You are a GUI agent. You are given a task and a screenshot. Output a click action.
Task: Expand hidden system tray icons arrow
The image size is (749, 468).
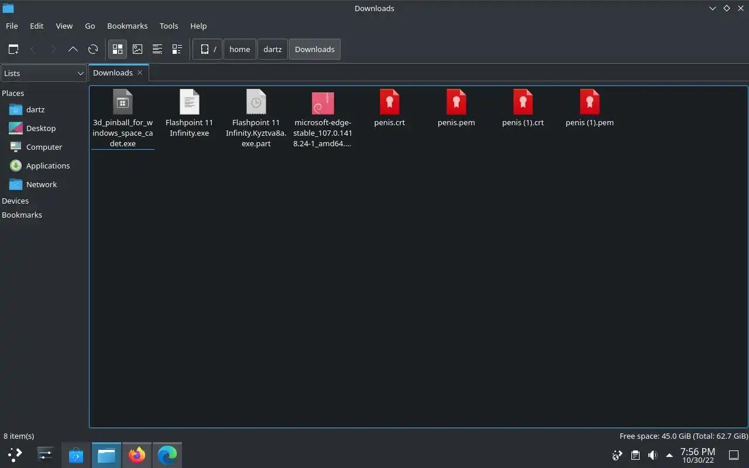[x=669, y=455]
